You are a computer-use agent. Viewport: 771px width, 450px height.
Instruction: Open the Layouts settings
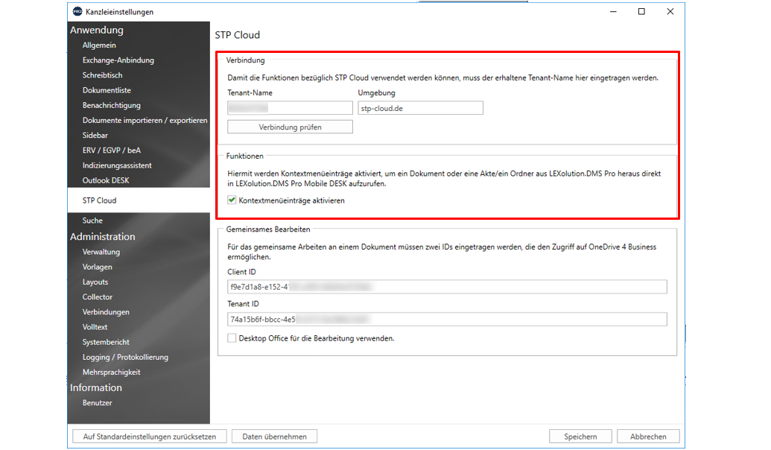[x=95, y=282]
